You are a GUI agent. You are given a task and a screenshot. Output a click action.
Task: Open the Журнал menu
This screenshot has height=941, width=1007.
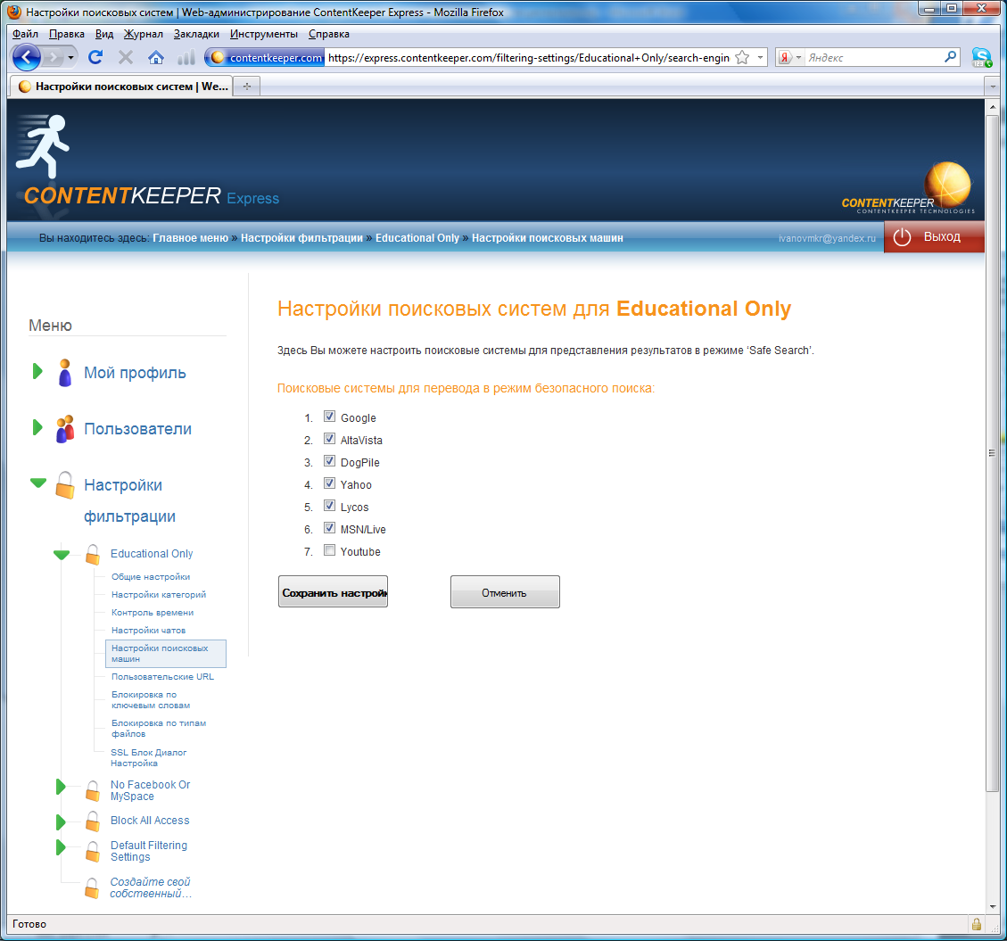pyautogui.click(x=144, y=34)
